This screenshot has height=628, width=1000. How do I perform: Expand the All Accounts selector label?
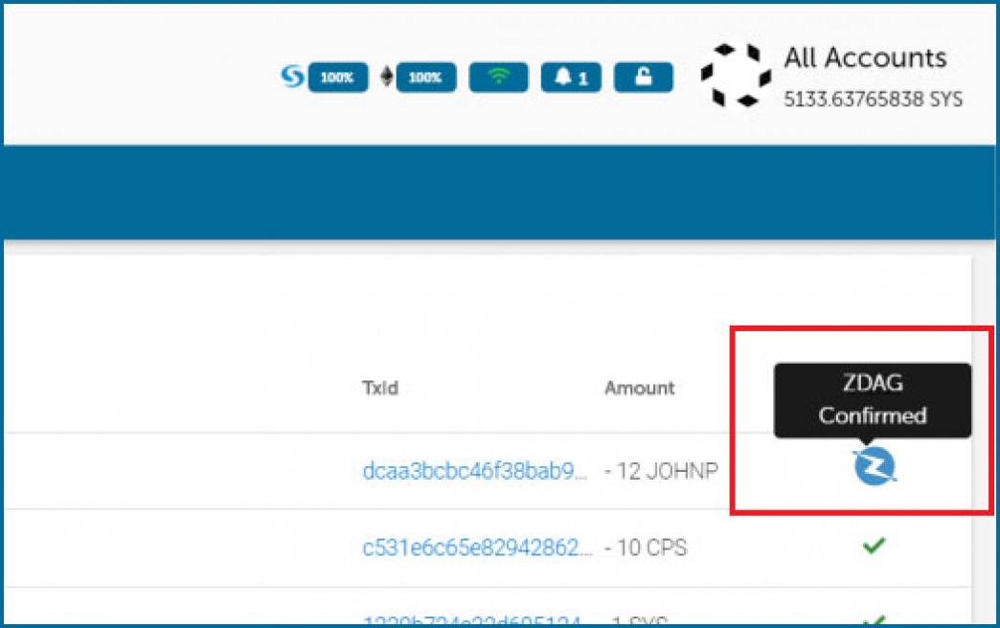click(865, 57)
